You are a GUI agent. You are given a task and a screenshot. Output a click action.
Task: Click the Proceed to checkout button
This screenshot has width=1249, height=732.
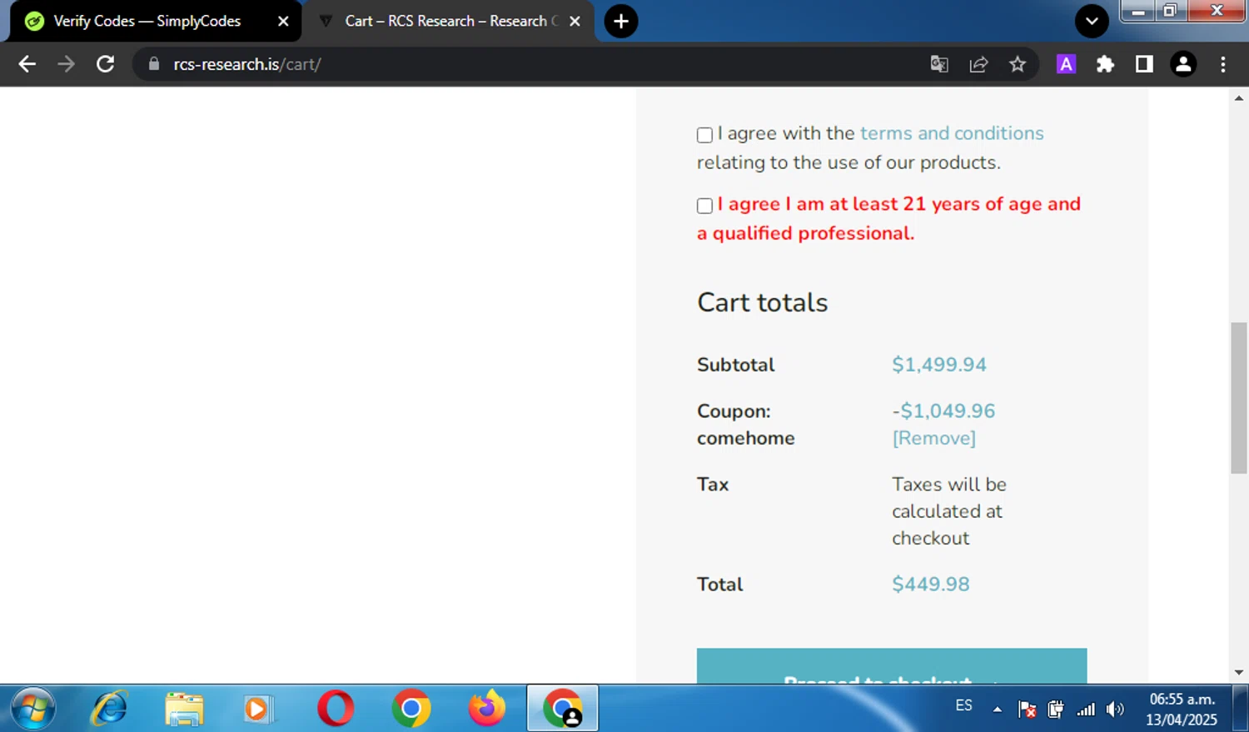pos(892,666)
